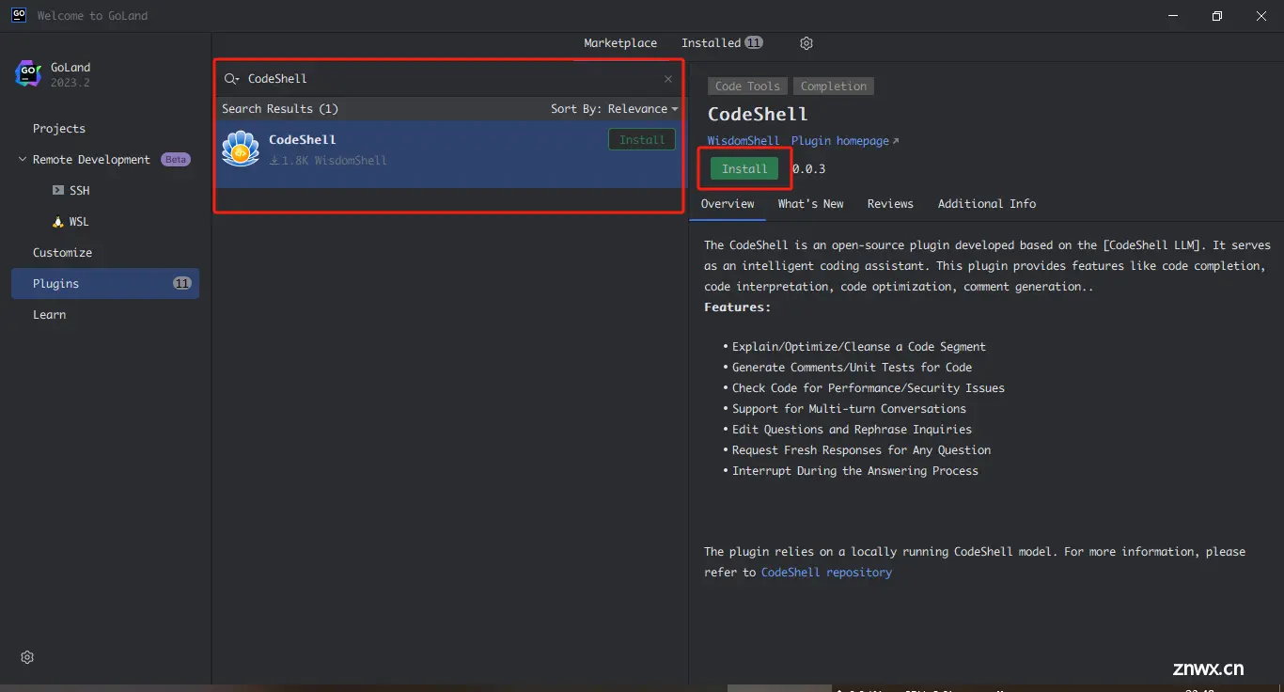Open the Plugin homepage link
This screenshot has width=1284, height=692.
click(x=845, y=141)
